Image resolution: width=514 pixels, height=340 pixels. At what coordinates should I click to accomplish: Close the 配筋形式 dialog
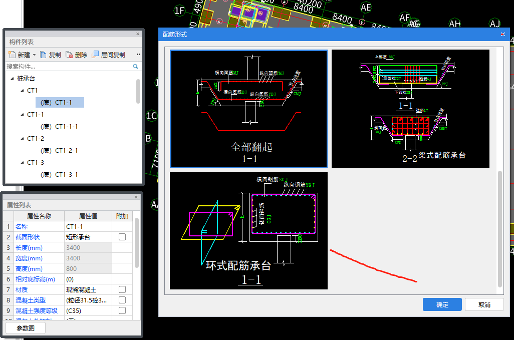pyautogui.click(x=503, y=35)
